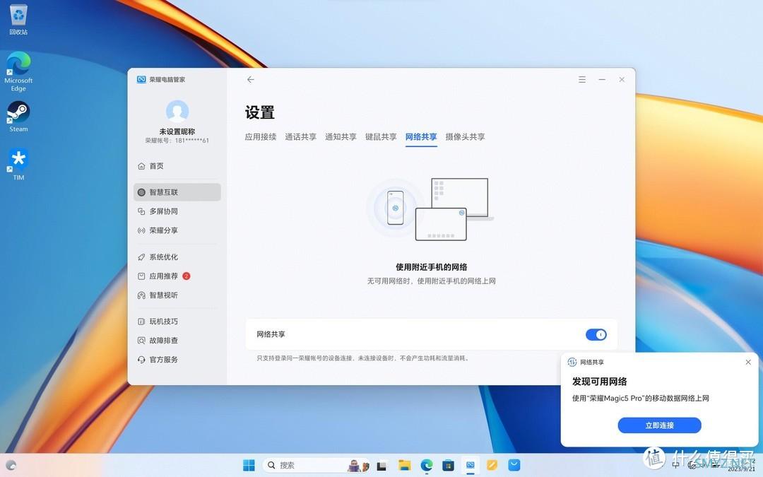Image resolution: width=763 pixels, height=477 pixels.
Task: Click the 网络共享 icon in the notification header
Action: [x=572, y=362]
